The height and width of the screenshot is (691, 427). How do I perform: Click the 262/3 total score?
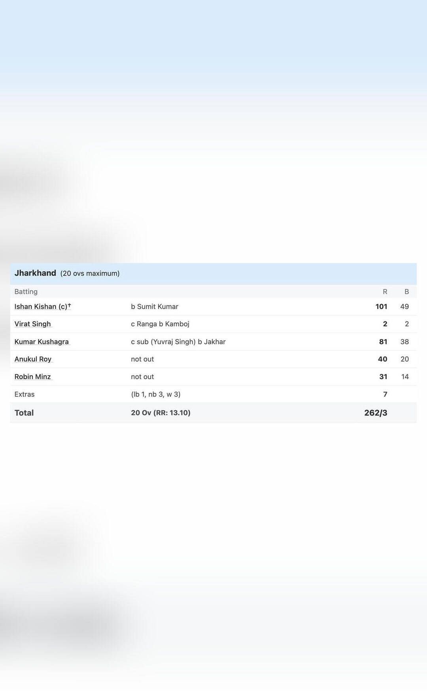tap(376, 413)
